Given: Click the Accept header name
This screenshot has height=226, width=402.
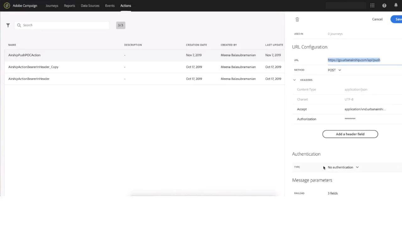Looking at the screenshot, I should 302,109.
